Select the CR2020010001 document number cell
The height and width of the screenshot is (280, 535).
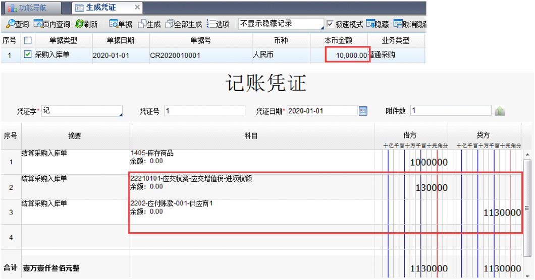(201, 55)
